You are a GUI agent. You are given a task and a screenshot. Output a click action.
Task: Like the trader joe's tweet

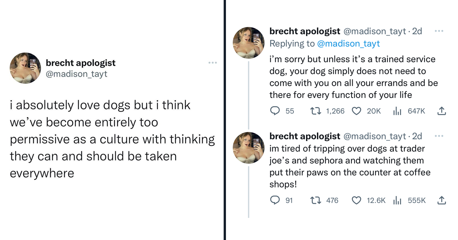[356, 200]
